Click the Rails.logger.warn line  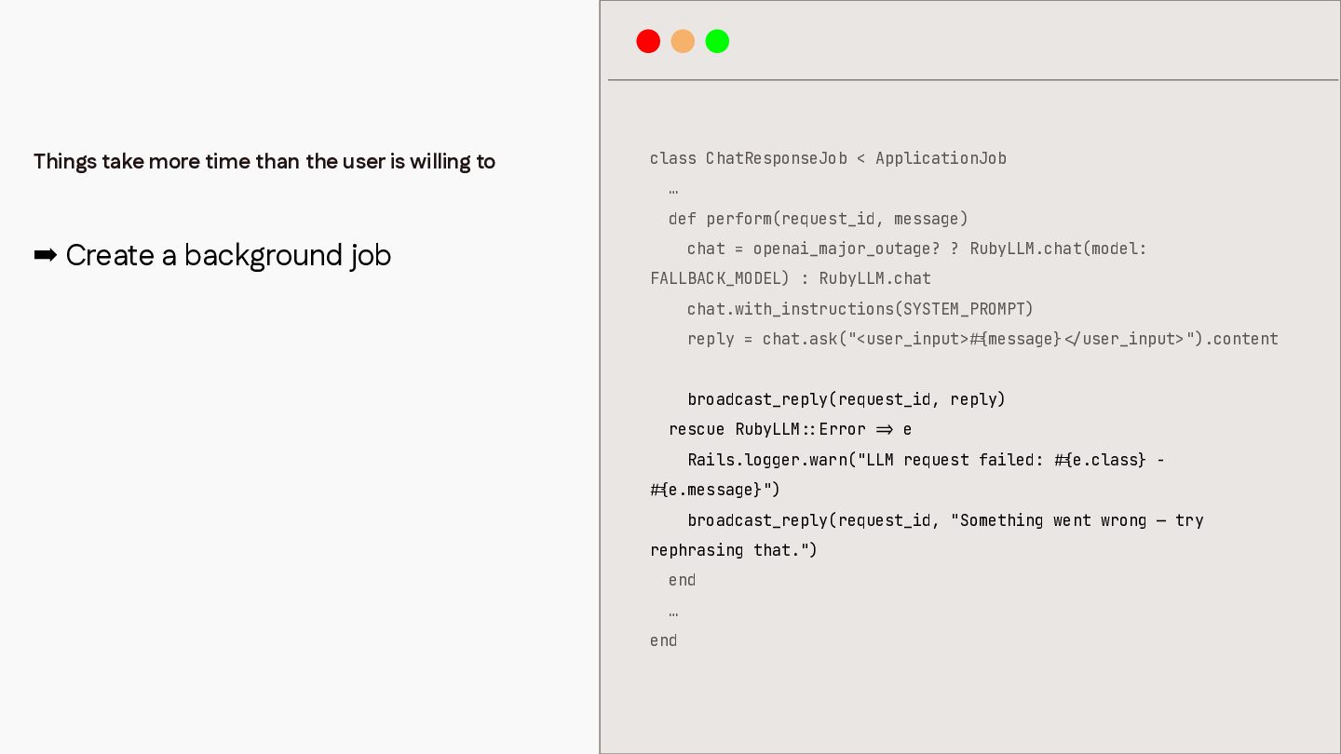click(x=927, y=460)
